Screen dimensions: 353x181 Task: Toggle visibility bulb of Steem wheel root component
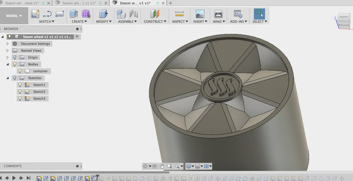click(9, 37)
